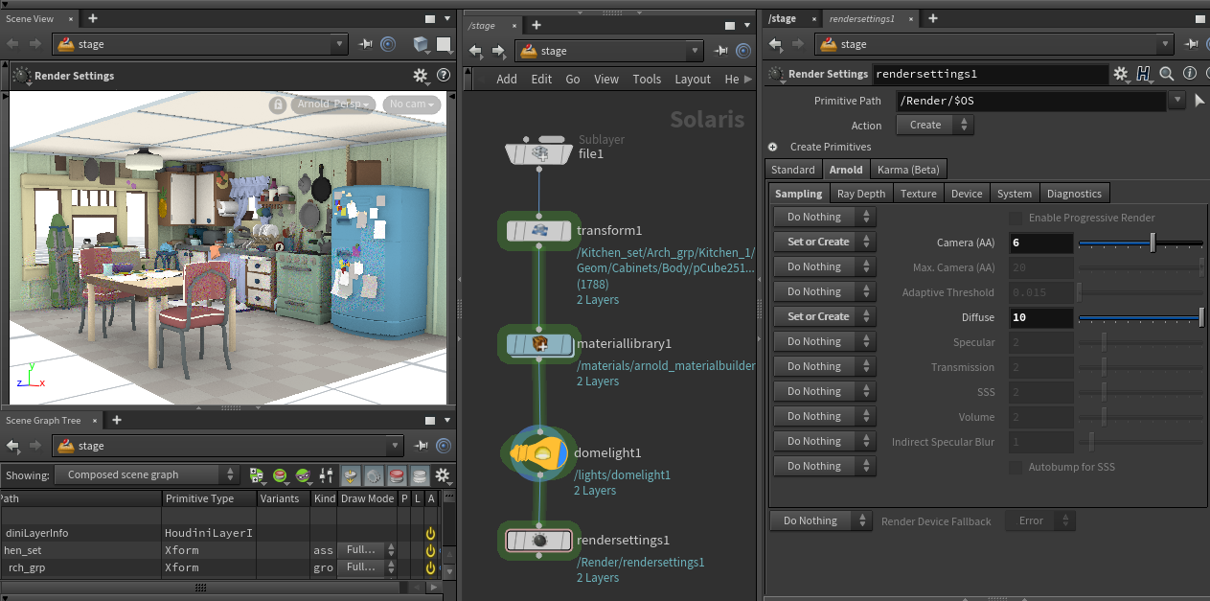Select the rendersettings1 node icon
This screenshot has height=601, width=1210.
538,541
